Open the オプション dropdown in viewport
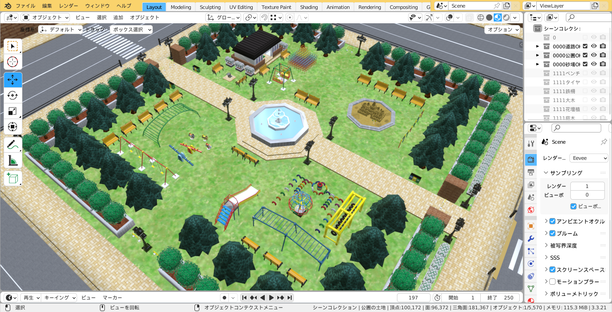 (x=502, y=30)
